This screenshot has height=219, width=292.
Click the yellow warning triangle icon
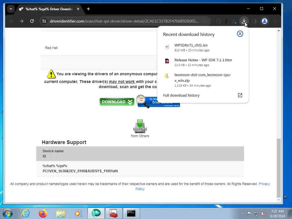(x=51, y=74)
